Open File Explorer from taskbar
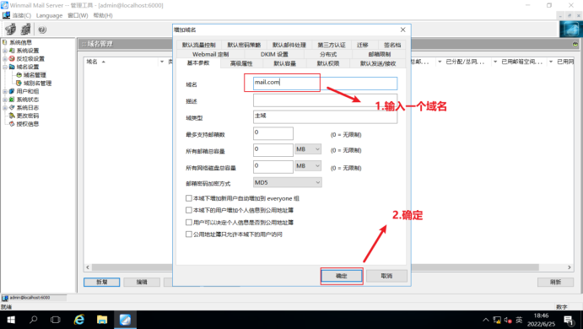This screenshot has height=329, width=583. tap(102, 320)
